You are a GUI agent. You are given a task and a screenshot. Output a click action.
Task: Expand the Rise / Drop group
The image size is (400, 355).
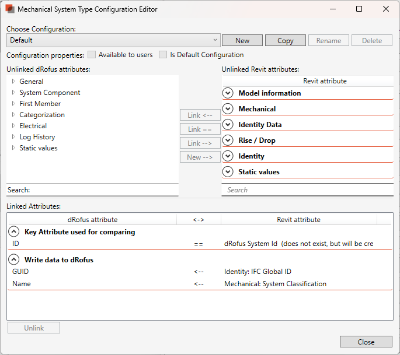[x=228, y=140]
